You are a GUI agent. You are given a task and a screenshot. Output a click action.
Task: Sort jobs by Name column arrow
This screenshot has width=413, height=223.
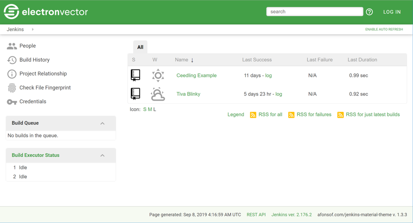click(192, 60)
